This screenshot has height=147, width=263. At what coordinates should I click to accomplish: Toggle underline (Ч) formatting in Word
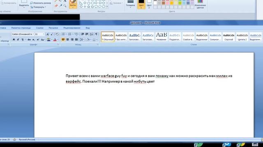click(x=22, y=40)
